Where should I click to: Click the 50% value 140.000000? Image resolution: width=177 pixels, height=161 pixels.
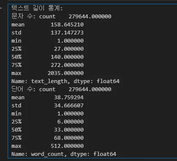(67, 57)
